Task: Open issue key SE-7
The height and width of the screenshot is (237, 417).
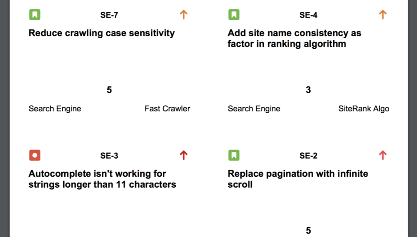Action: 109,15
